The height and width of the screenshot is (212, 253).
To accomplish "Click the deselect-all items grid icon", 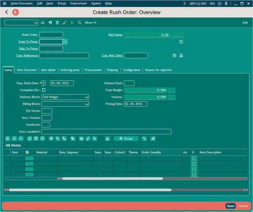I will click(43, 139).
